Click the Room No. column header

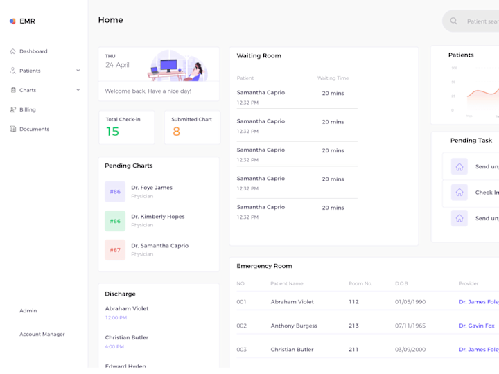point(360,283)
